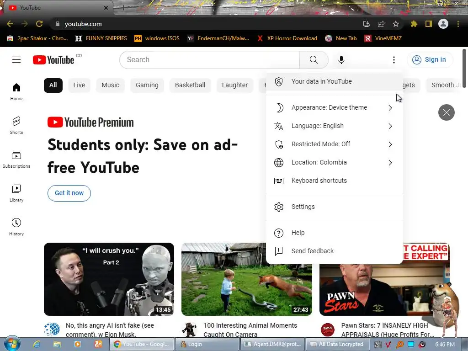The image size is (468, 351).
Task: Click the system clock 6:46 PM
Action: (445, 345)
